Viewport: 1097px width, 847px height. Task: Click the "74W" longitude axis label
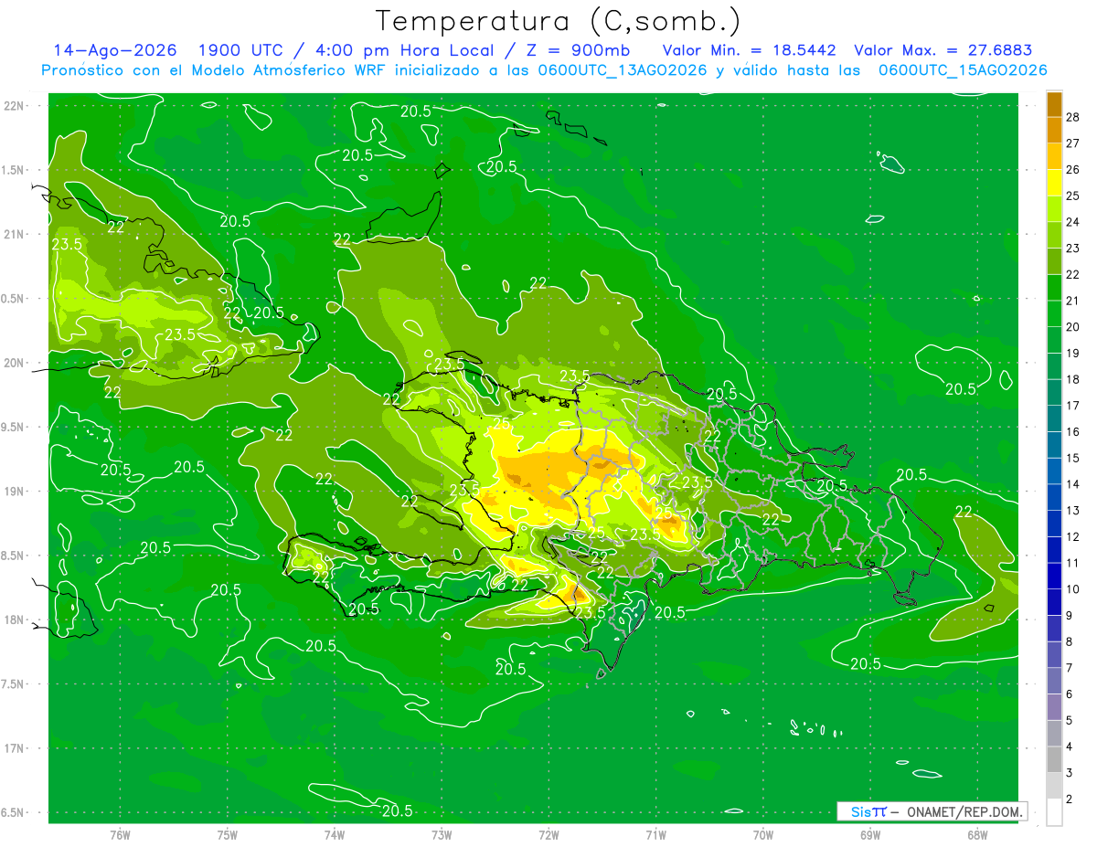(x=335, y=834)
